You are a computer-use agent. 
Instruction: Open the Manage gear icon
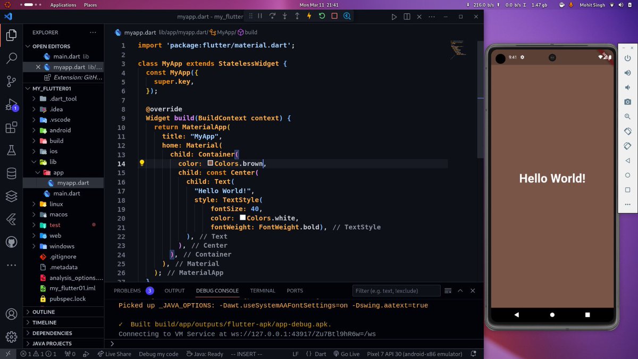(x=11, y=337)
